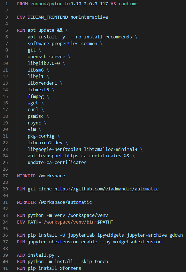Open the github.com/vladmandic/automatic URL
This screenshot has height=272, width=186.
pos(106,189)
